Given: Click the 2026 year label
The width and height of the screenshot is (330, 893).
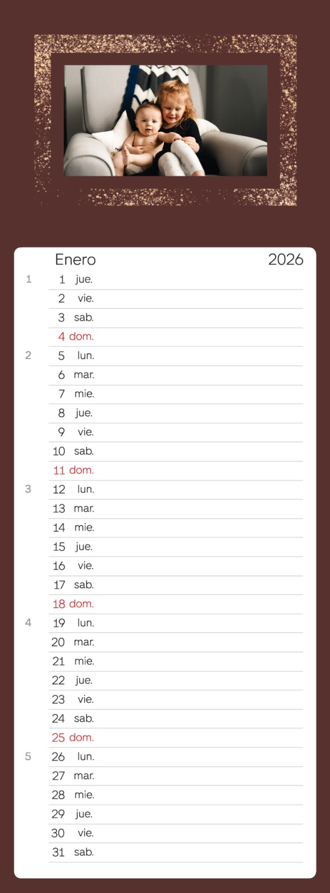Looking at the screenshot, I should (285, 260).
